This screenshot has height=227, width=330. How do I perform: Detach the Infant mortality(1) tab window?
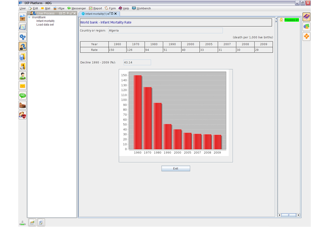click(x=109, y=14)
